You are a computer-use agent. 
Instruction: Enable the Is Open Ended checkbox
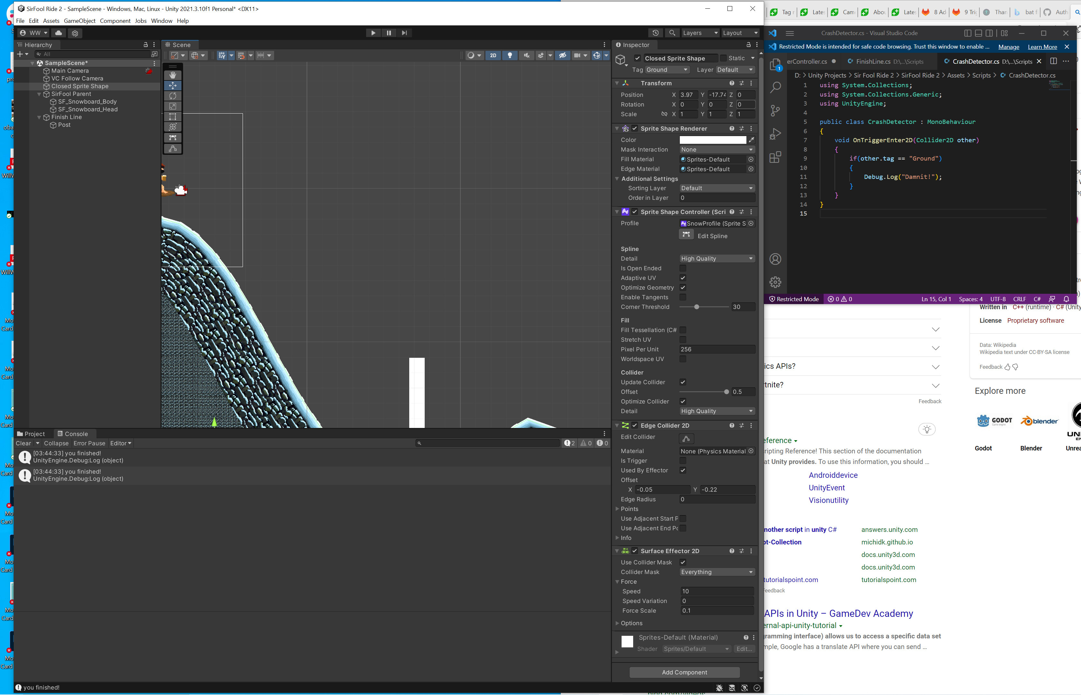pyautogui.click(x=683, y=268)
